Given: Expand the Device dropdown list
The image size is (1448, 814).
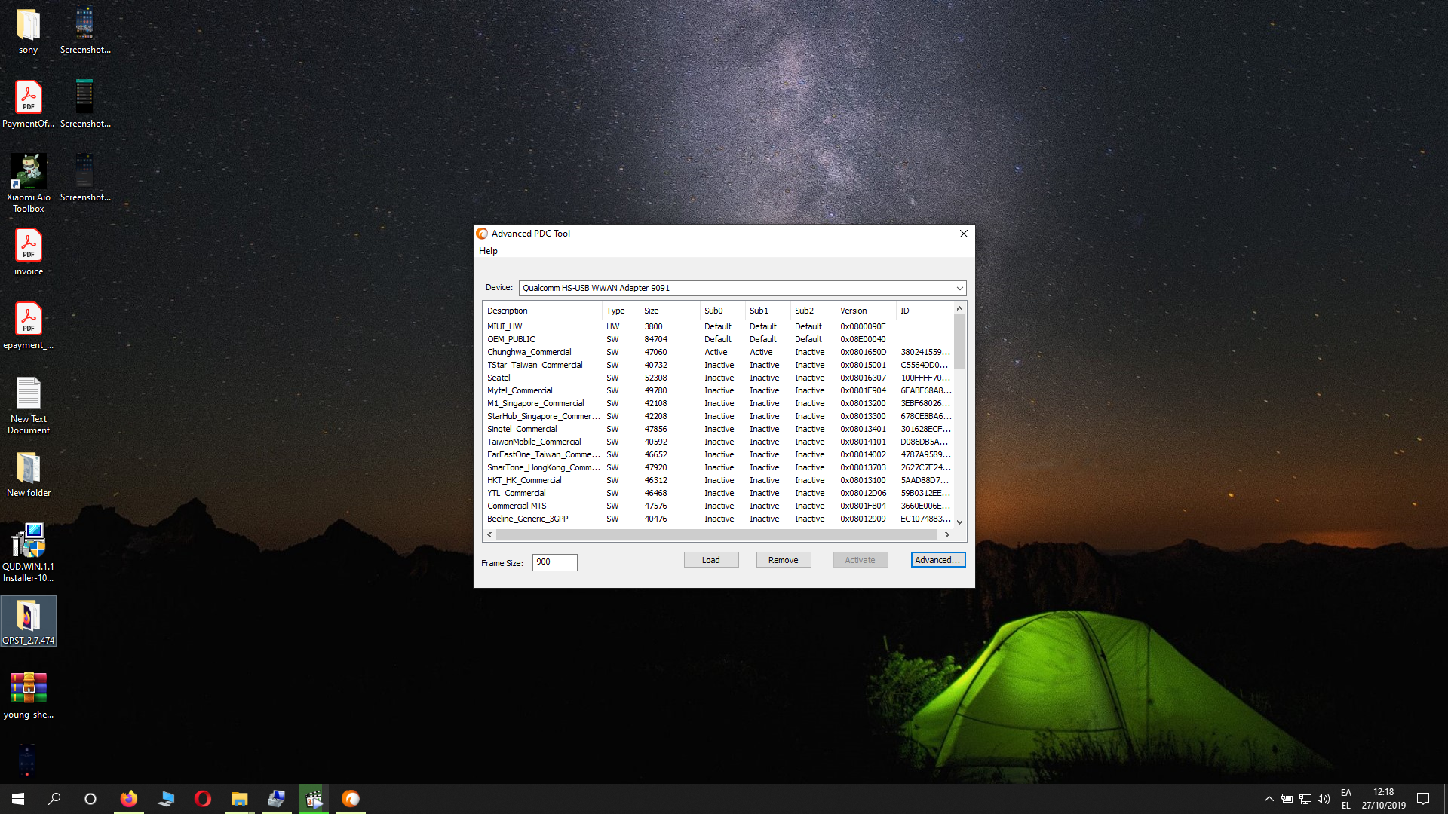Looking at the screenshot, I should (959, 288).
